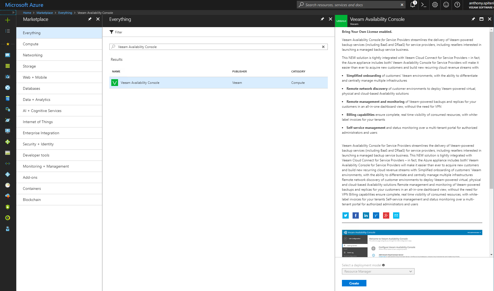Pin the Marketplace blade
Viewport: 494px width, 291px height.
[x=90, y=19]
